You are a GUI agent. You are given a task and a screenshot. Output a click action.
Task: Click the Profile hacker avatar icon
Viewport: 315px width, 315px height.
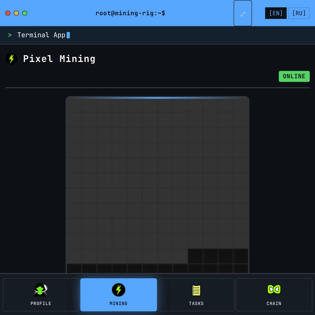click(41, 290)
